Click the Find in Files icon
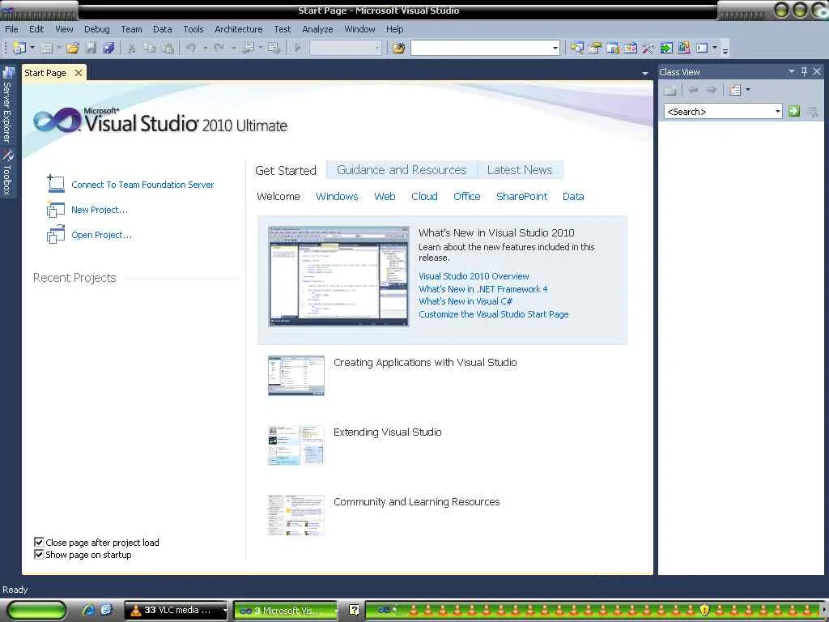 pos(398,48)
